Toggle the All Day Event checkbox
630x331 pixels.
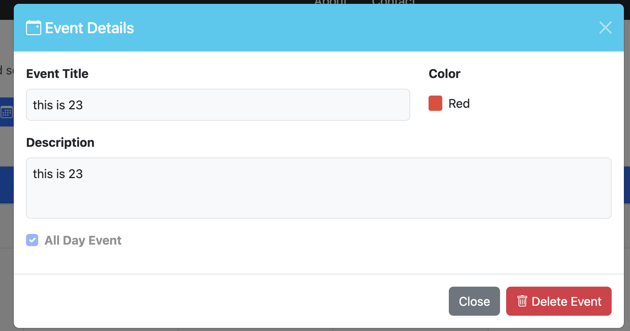(x=32, y=240)
